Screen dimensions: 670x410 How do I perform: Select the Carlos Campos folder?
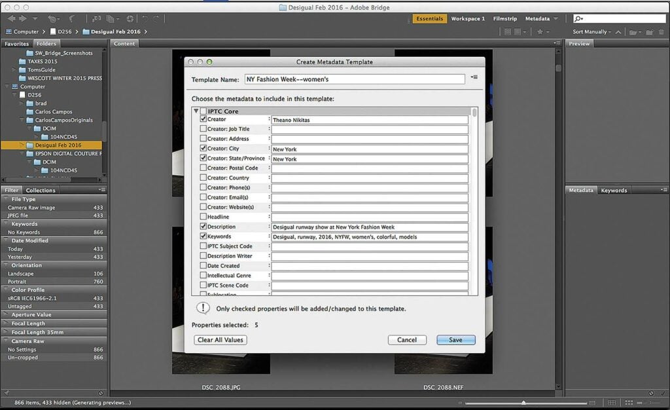[x=54, y=111]
